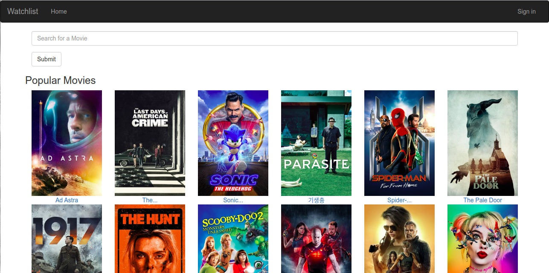Viewport: 549px width, 273px height.
Task: Click the truncated Sonic... title link
Action: coord(233,200)
